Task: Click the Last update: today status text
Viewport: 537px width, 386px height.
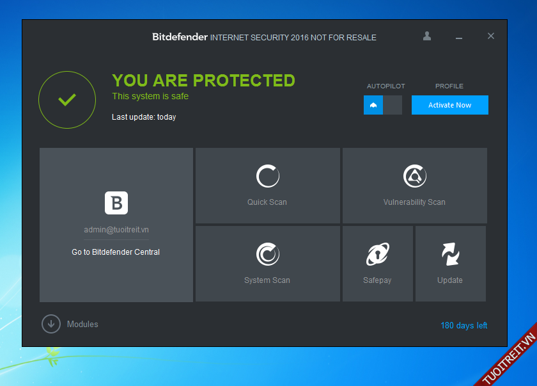Action: 144,117
